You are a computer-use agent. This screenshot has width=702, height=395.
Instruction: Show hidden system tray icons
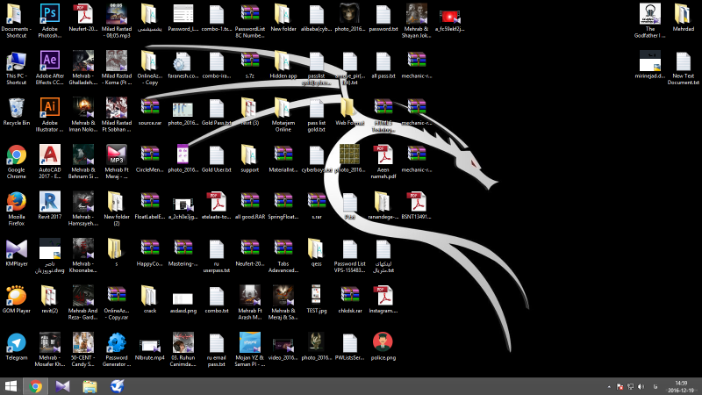coord(609,386)
